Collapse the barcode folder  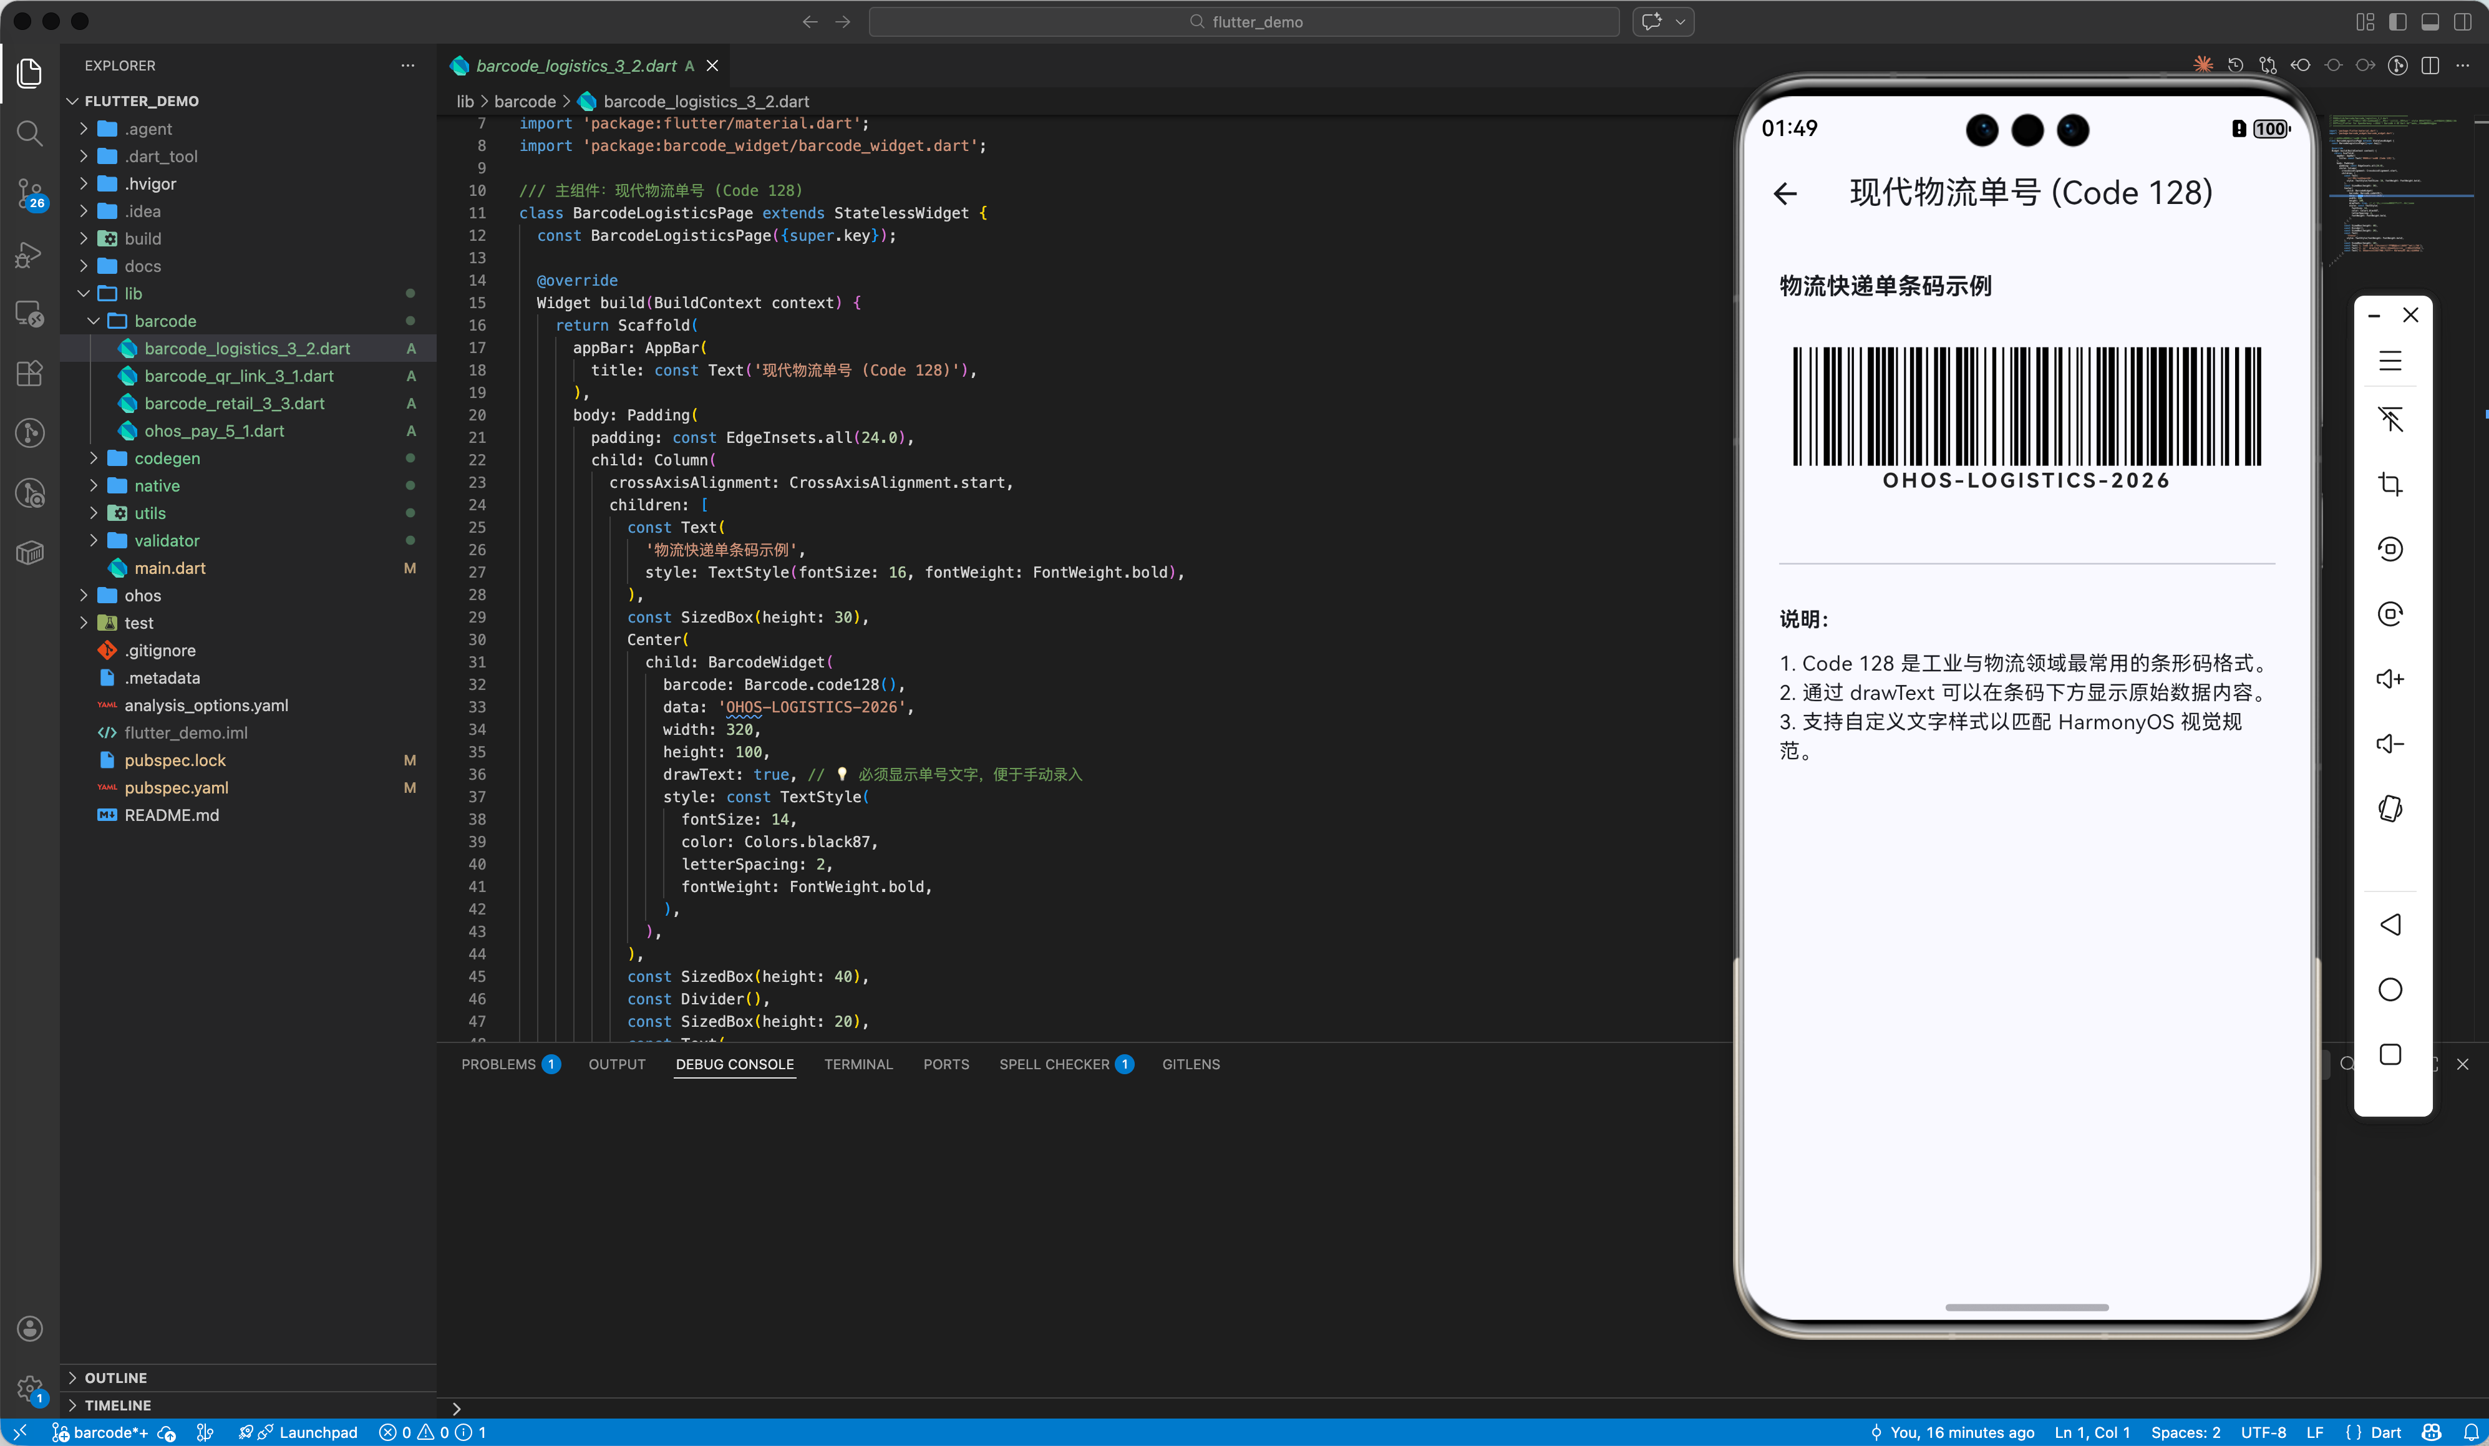(165, 321)
